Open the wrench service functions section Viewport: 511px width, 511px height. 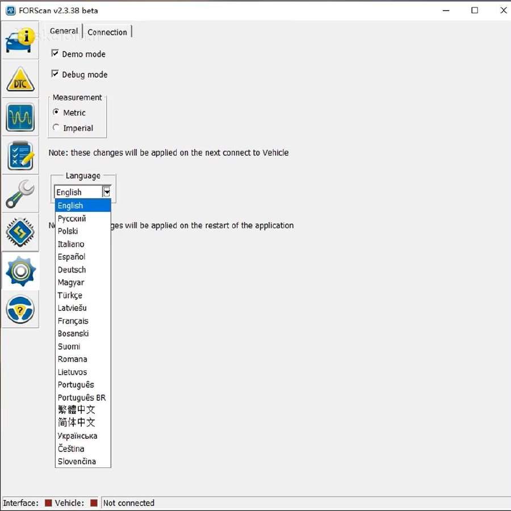(20, 194)
